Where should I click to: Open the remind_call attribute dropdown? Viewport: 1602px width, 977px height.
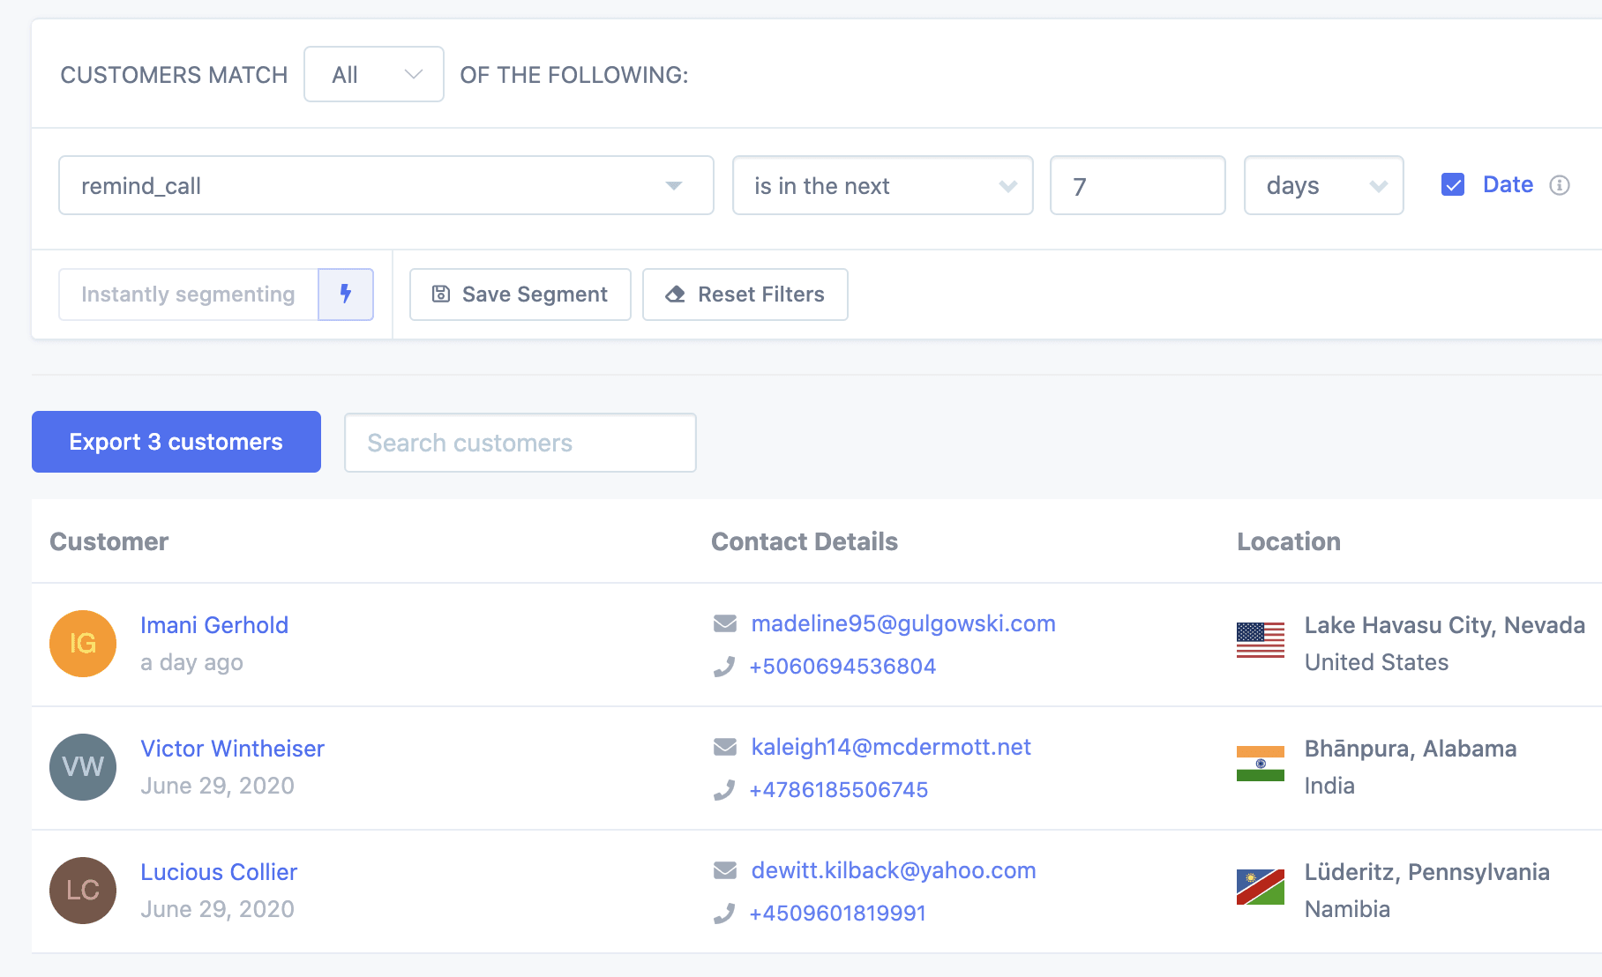[386, 185]
